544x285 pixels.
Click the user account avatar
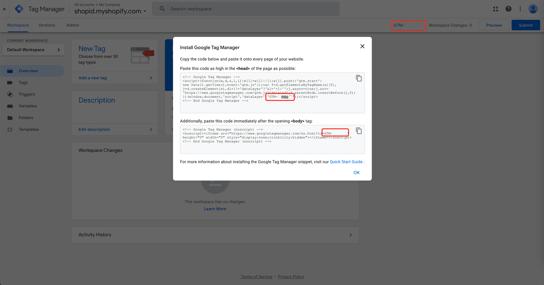coord(533,9)
